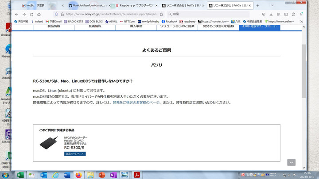This screenshot has width=319, height=179.
Task: Open the 技術情報 navigation menu
Action: 95,27
